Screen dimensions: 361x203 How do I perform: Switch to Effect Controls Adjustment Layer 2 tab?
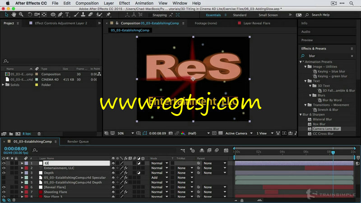click(x=61, y=23)
